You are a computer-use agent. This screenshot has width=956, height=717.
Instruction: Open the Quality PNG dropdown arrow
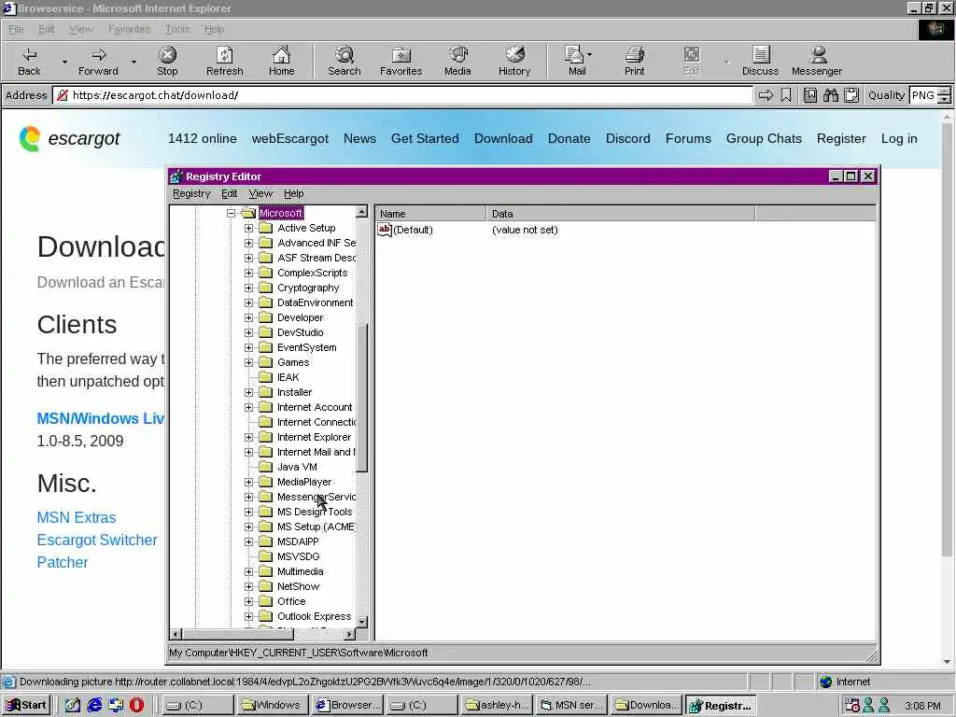coord(944,95)
